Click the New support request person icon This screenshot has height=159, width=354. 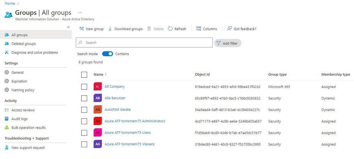click(x=7, y=147)
